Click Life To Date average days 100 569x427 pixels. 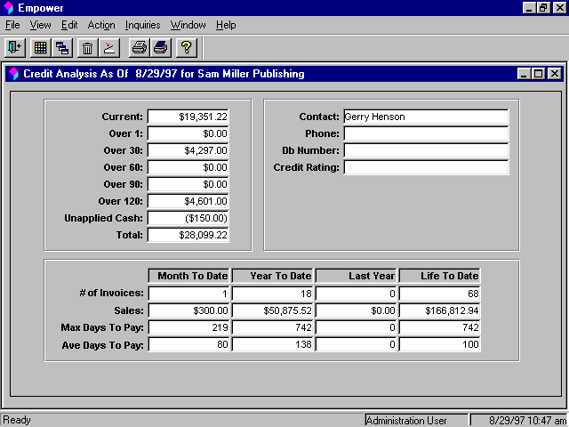(x=439, y=344)
